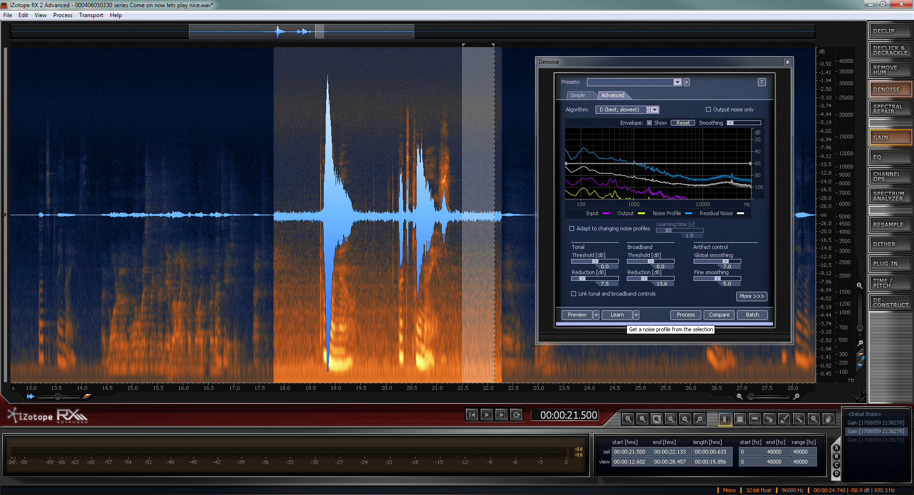Open Denoise help with the question mark
The width and height of the screenshot is (914, 495).
762,82
